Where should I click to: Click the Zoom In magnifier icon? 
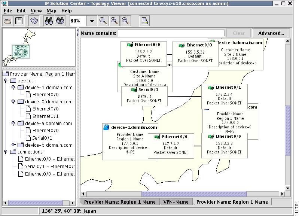coord(114,21)
